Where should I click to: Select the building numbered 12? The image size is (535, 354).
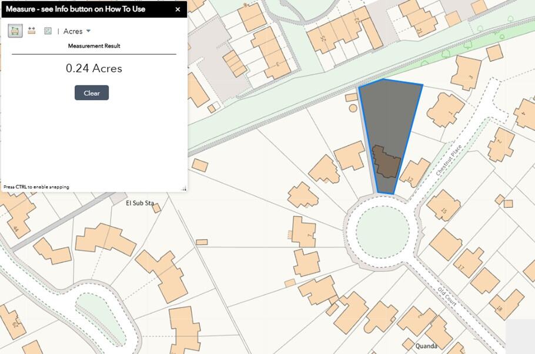[x=415, y=173]
